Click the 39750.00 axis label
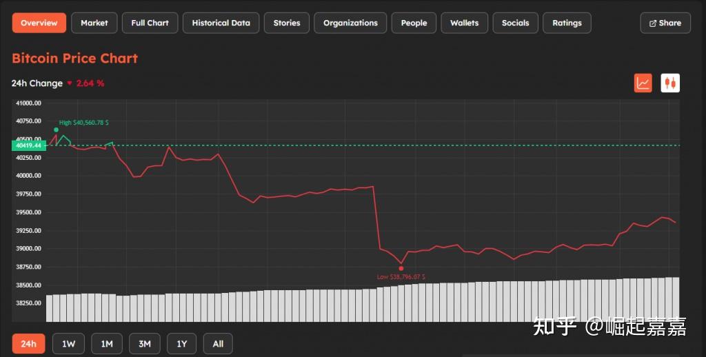The width and height of the screenshot is (706, 357). pyautogui.click(x=28, y=194)
